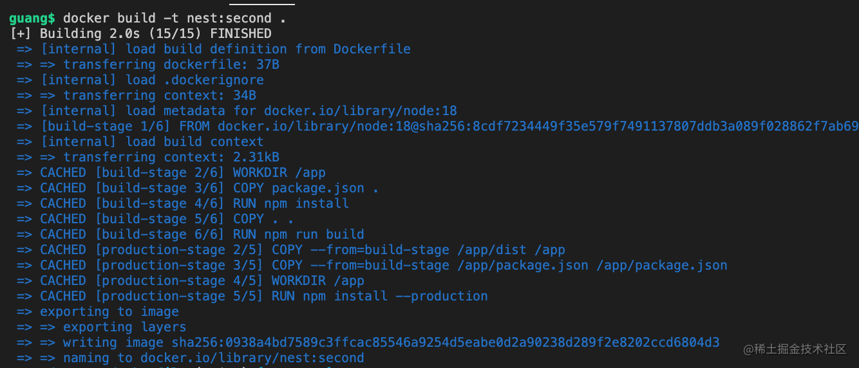This screenshot has width=859, height=368.
Task: Click 'transferring context: 2.31kB' text
Action: click(171, 157)
